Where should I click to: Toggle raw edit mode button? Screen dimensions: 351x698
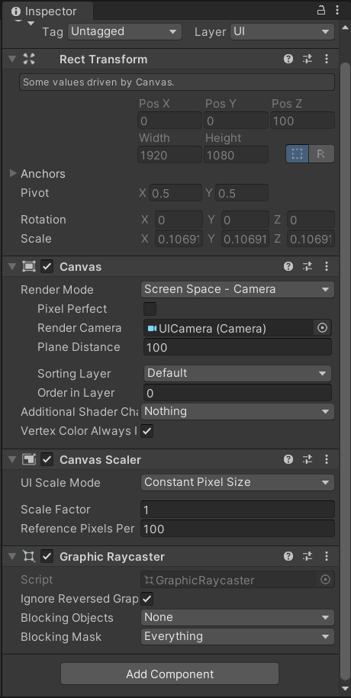point(321,154)
